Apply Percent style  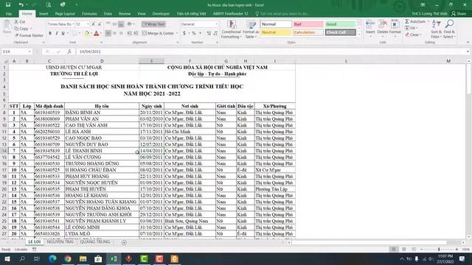pyautogui.click(x=194, y=33)
